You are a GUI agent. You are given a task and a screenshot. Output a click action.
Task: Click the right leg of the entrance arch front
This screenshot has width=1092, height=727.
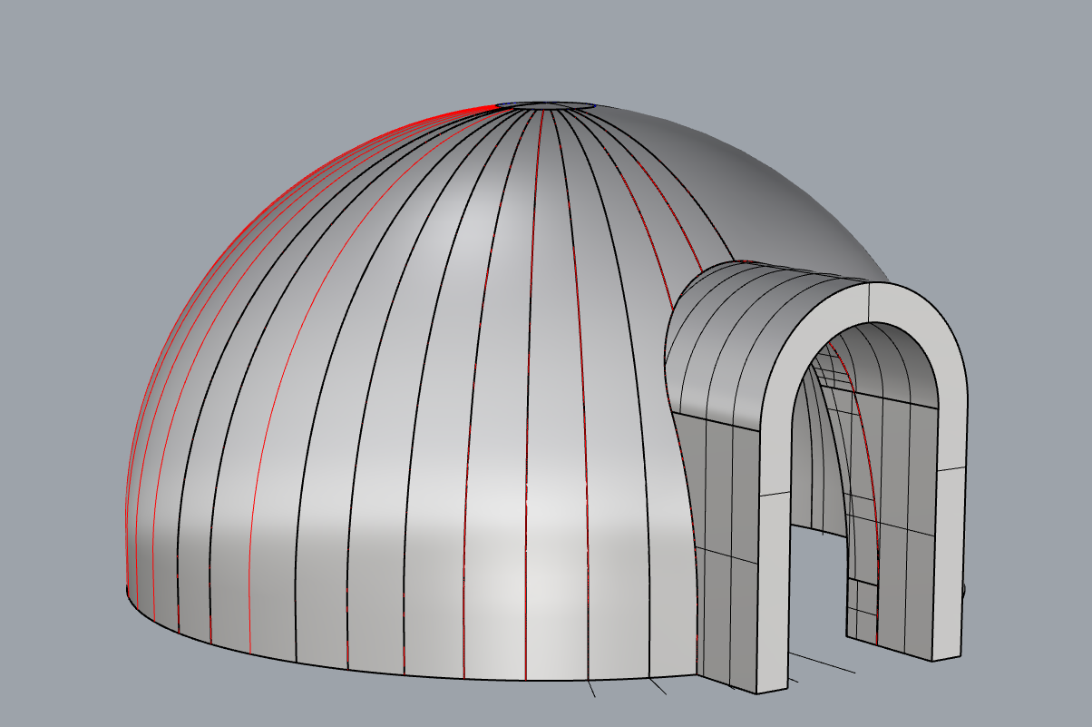tap(949, 545)
